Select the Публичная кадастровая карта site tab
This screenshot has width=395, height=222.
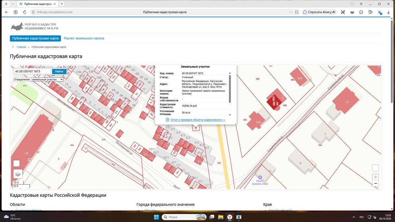coord(36,38)
